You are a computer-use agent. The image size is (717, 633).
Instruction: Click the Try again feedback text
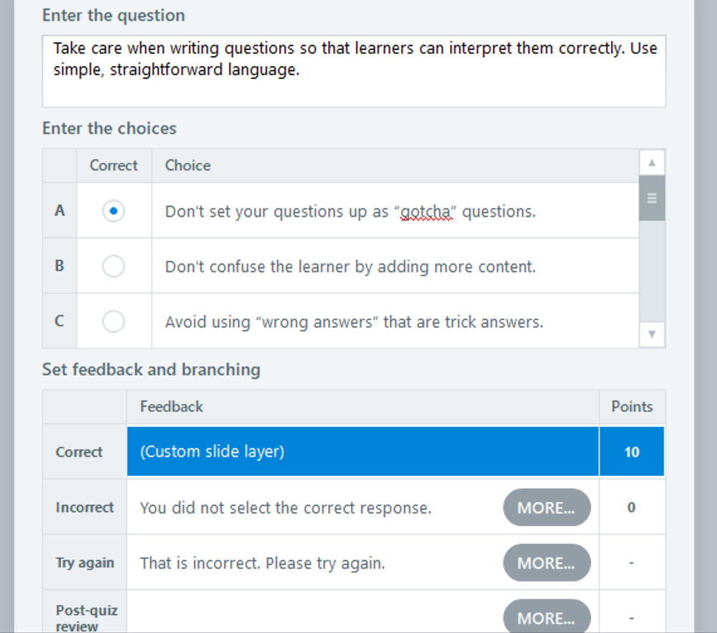coord(263,563)
